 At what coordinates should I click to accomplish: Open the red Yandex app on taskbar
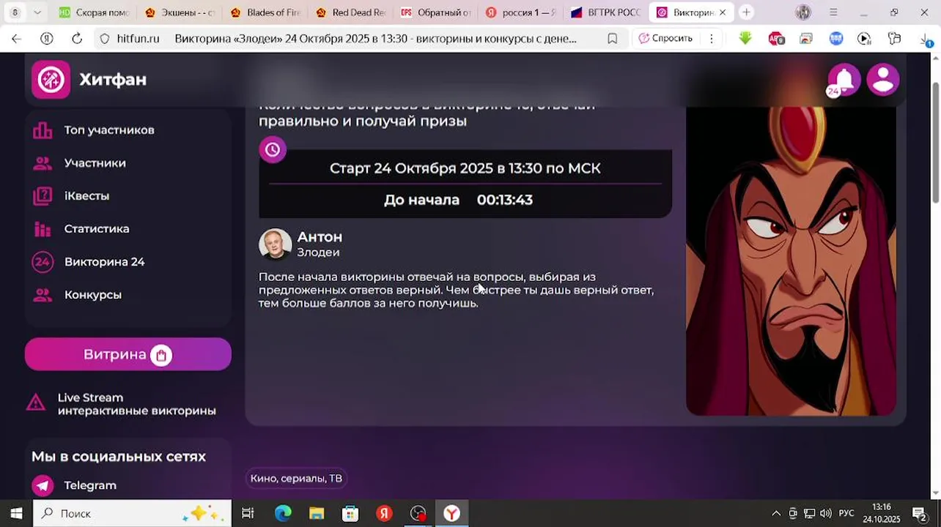[384, 513]
